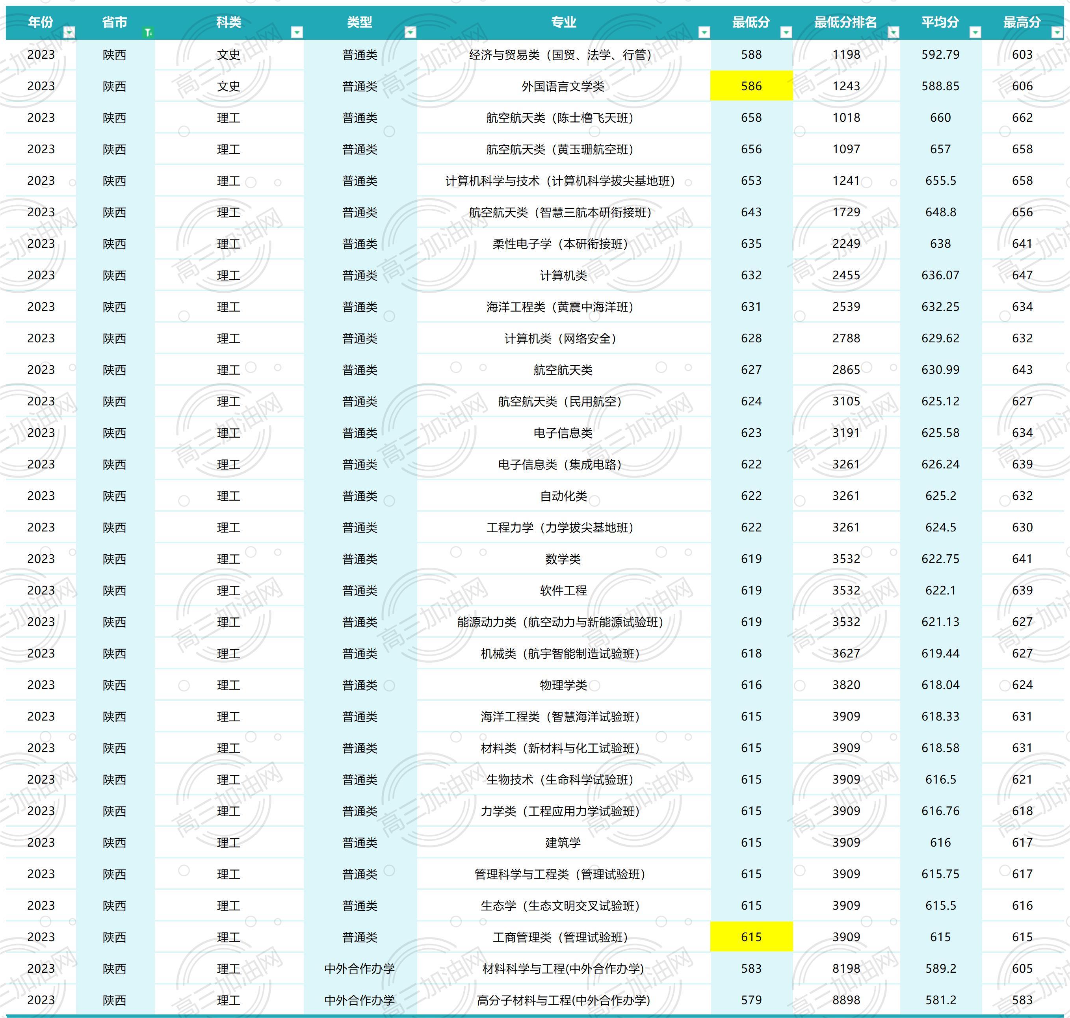Select the 年份 header cell
Image resolution: width=1070 pixels, height=1018 pixels.
click(x=41, y=23)
